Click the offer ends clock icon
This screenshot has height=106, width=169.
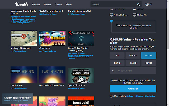pyautogui.click(x=111, y=96)
